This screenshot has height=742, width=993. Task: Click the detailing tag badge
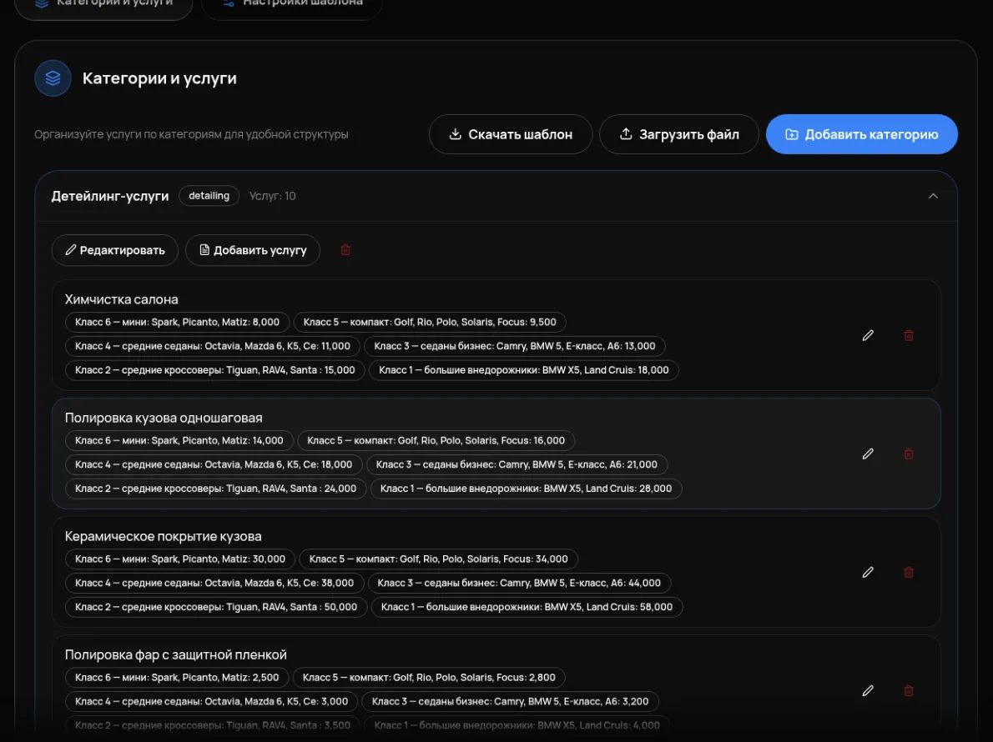click(x=209, y=195)
